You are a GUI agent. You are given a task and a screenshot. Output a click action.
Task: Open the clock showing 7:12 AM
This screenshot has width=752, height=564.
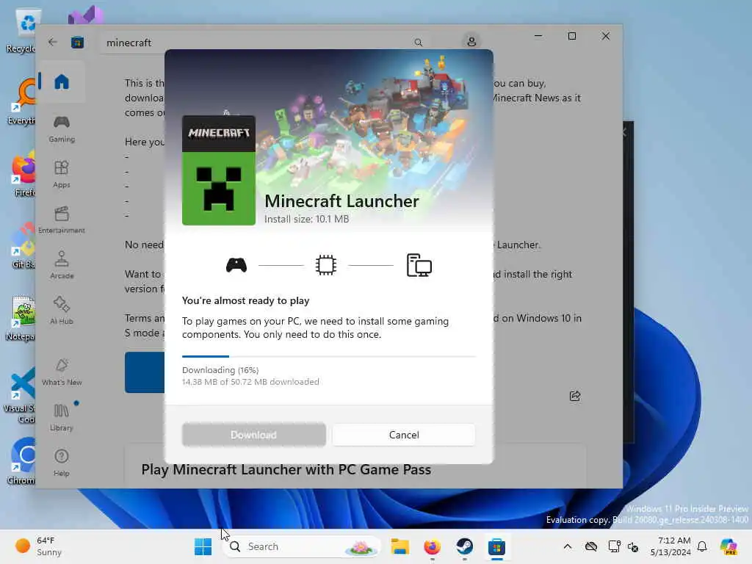tap(671, 546)
